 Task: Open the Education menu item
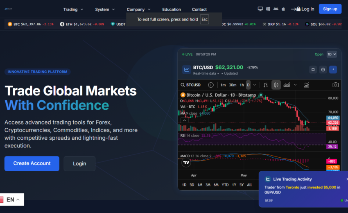171,9
